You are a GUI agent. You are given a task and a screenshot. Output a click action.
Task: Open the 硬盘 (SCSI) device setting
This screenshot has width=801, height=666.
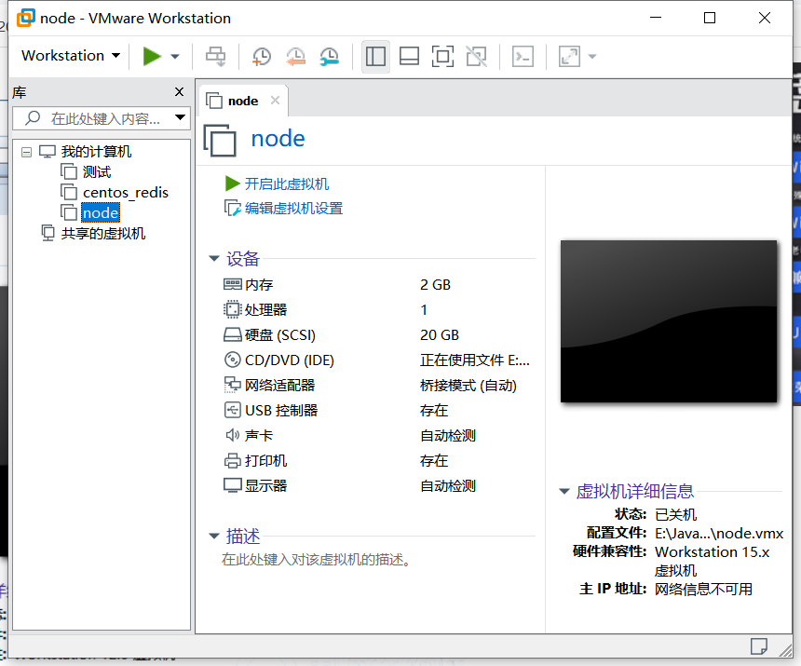coord(280,335)
